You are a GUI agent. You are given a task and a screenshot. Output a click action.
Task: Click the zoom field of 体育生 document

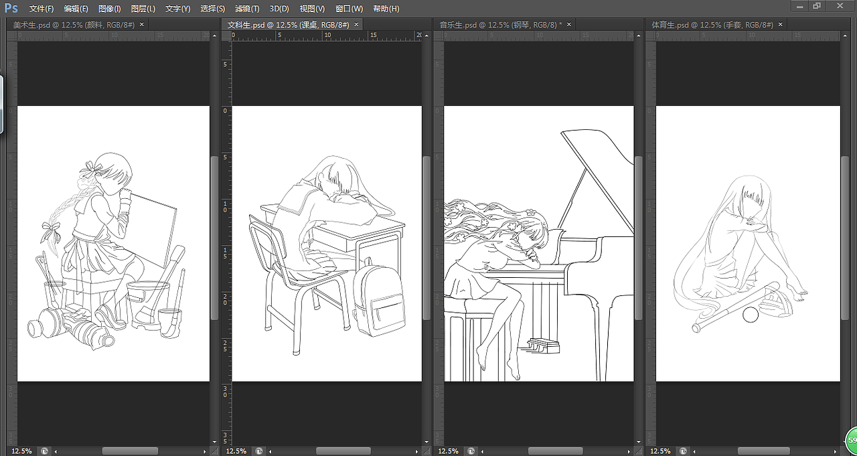click(660, 451)
